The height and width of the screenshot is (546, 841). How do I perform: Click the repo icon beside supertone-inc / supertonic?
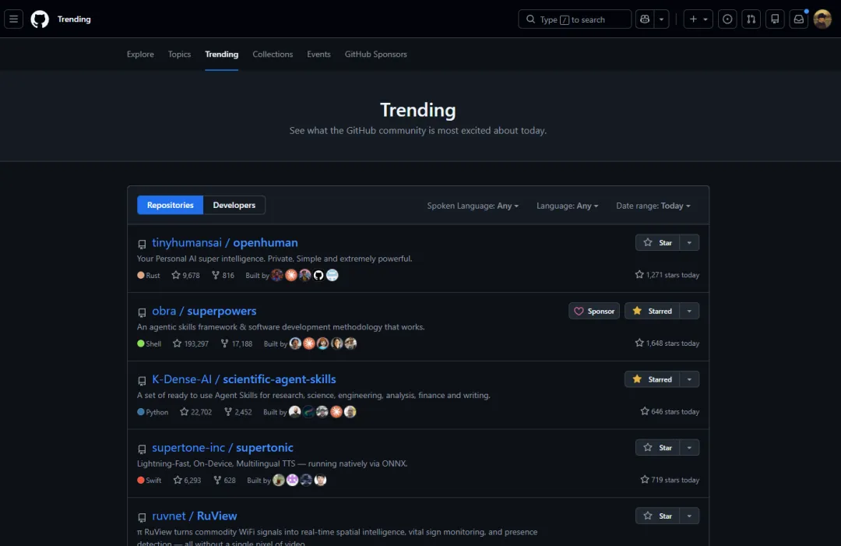point(143,449)
